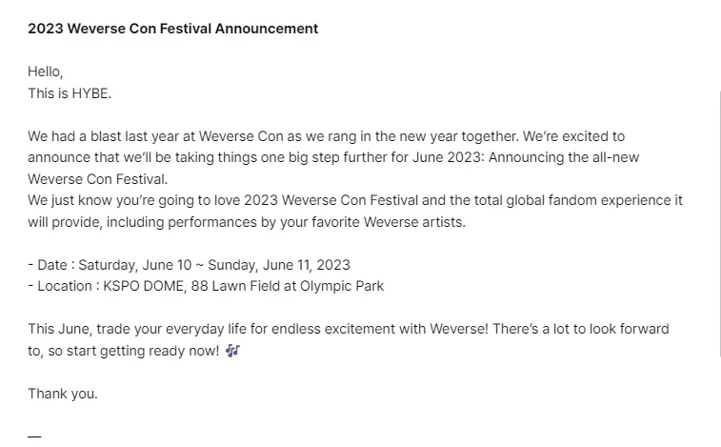This screenshot has height=447, width=721.
Task: Click the text 'Sunday, June 11, 2023'
Action: click(279, 265)
